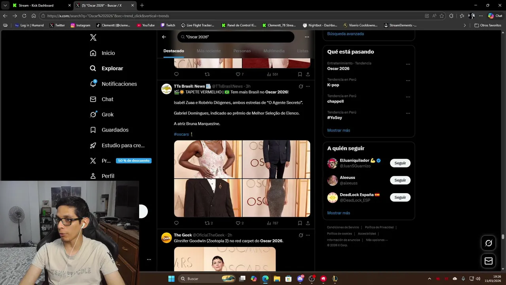506x285 pixels.
Task: Open more menu on The Geek post
Action: pos(308,235)
